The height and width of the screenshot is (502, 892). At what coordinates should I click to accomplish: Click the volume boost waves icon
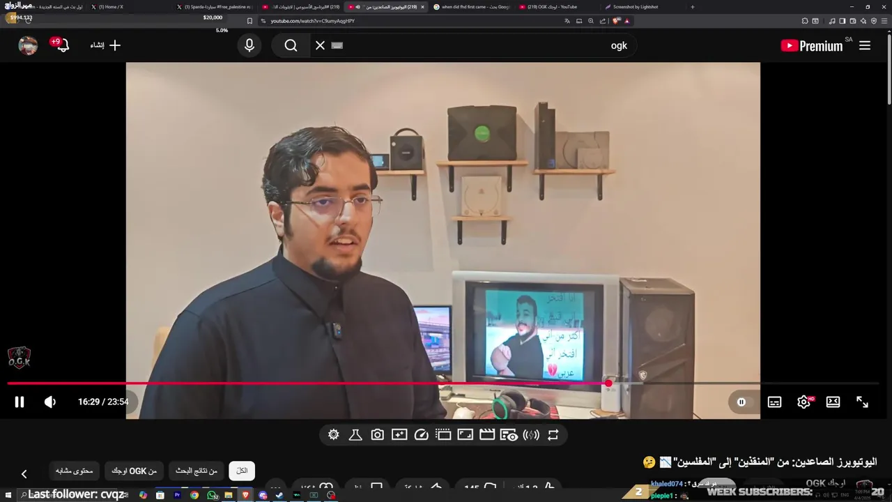[x=531, y=435]
